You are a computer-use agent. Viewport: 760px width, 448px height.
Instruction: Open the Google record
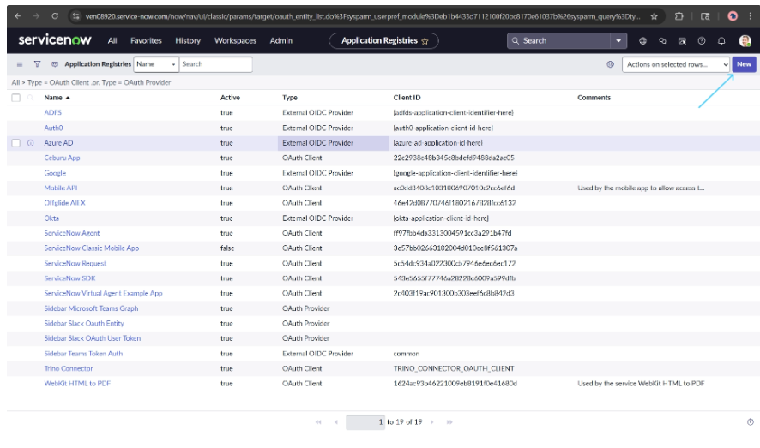(55, 173)
